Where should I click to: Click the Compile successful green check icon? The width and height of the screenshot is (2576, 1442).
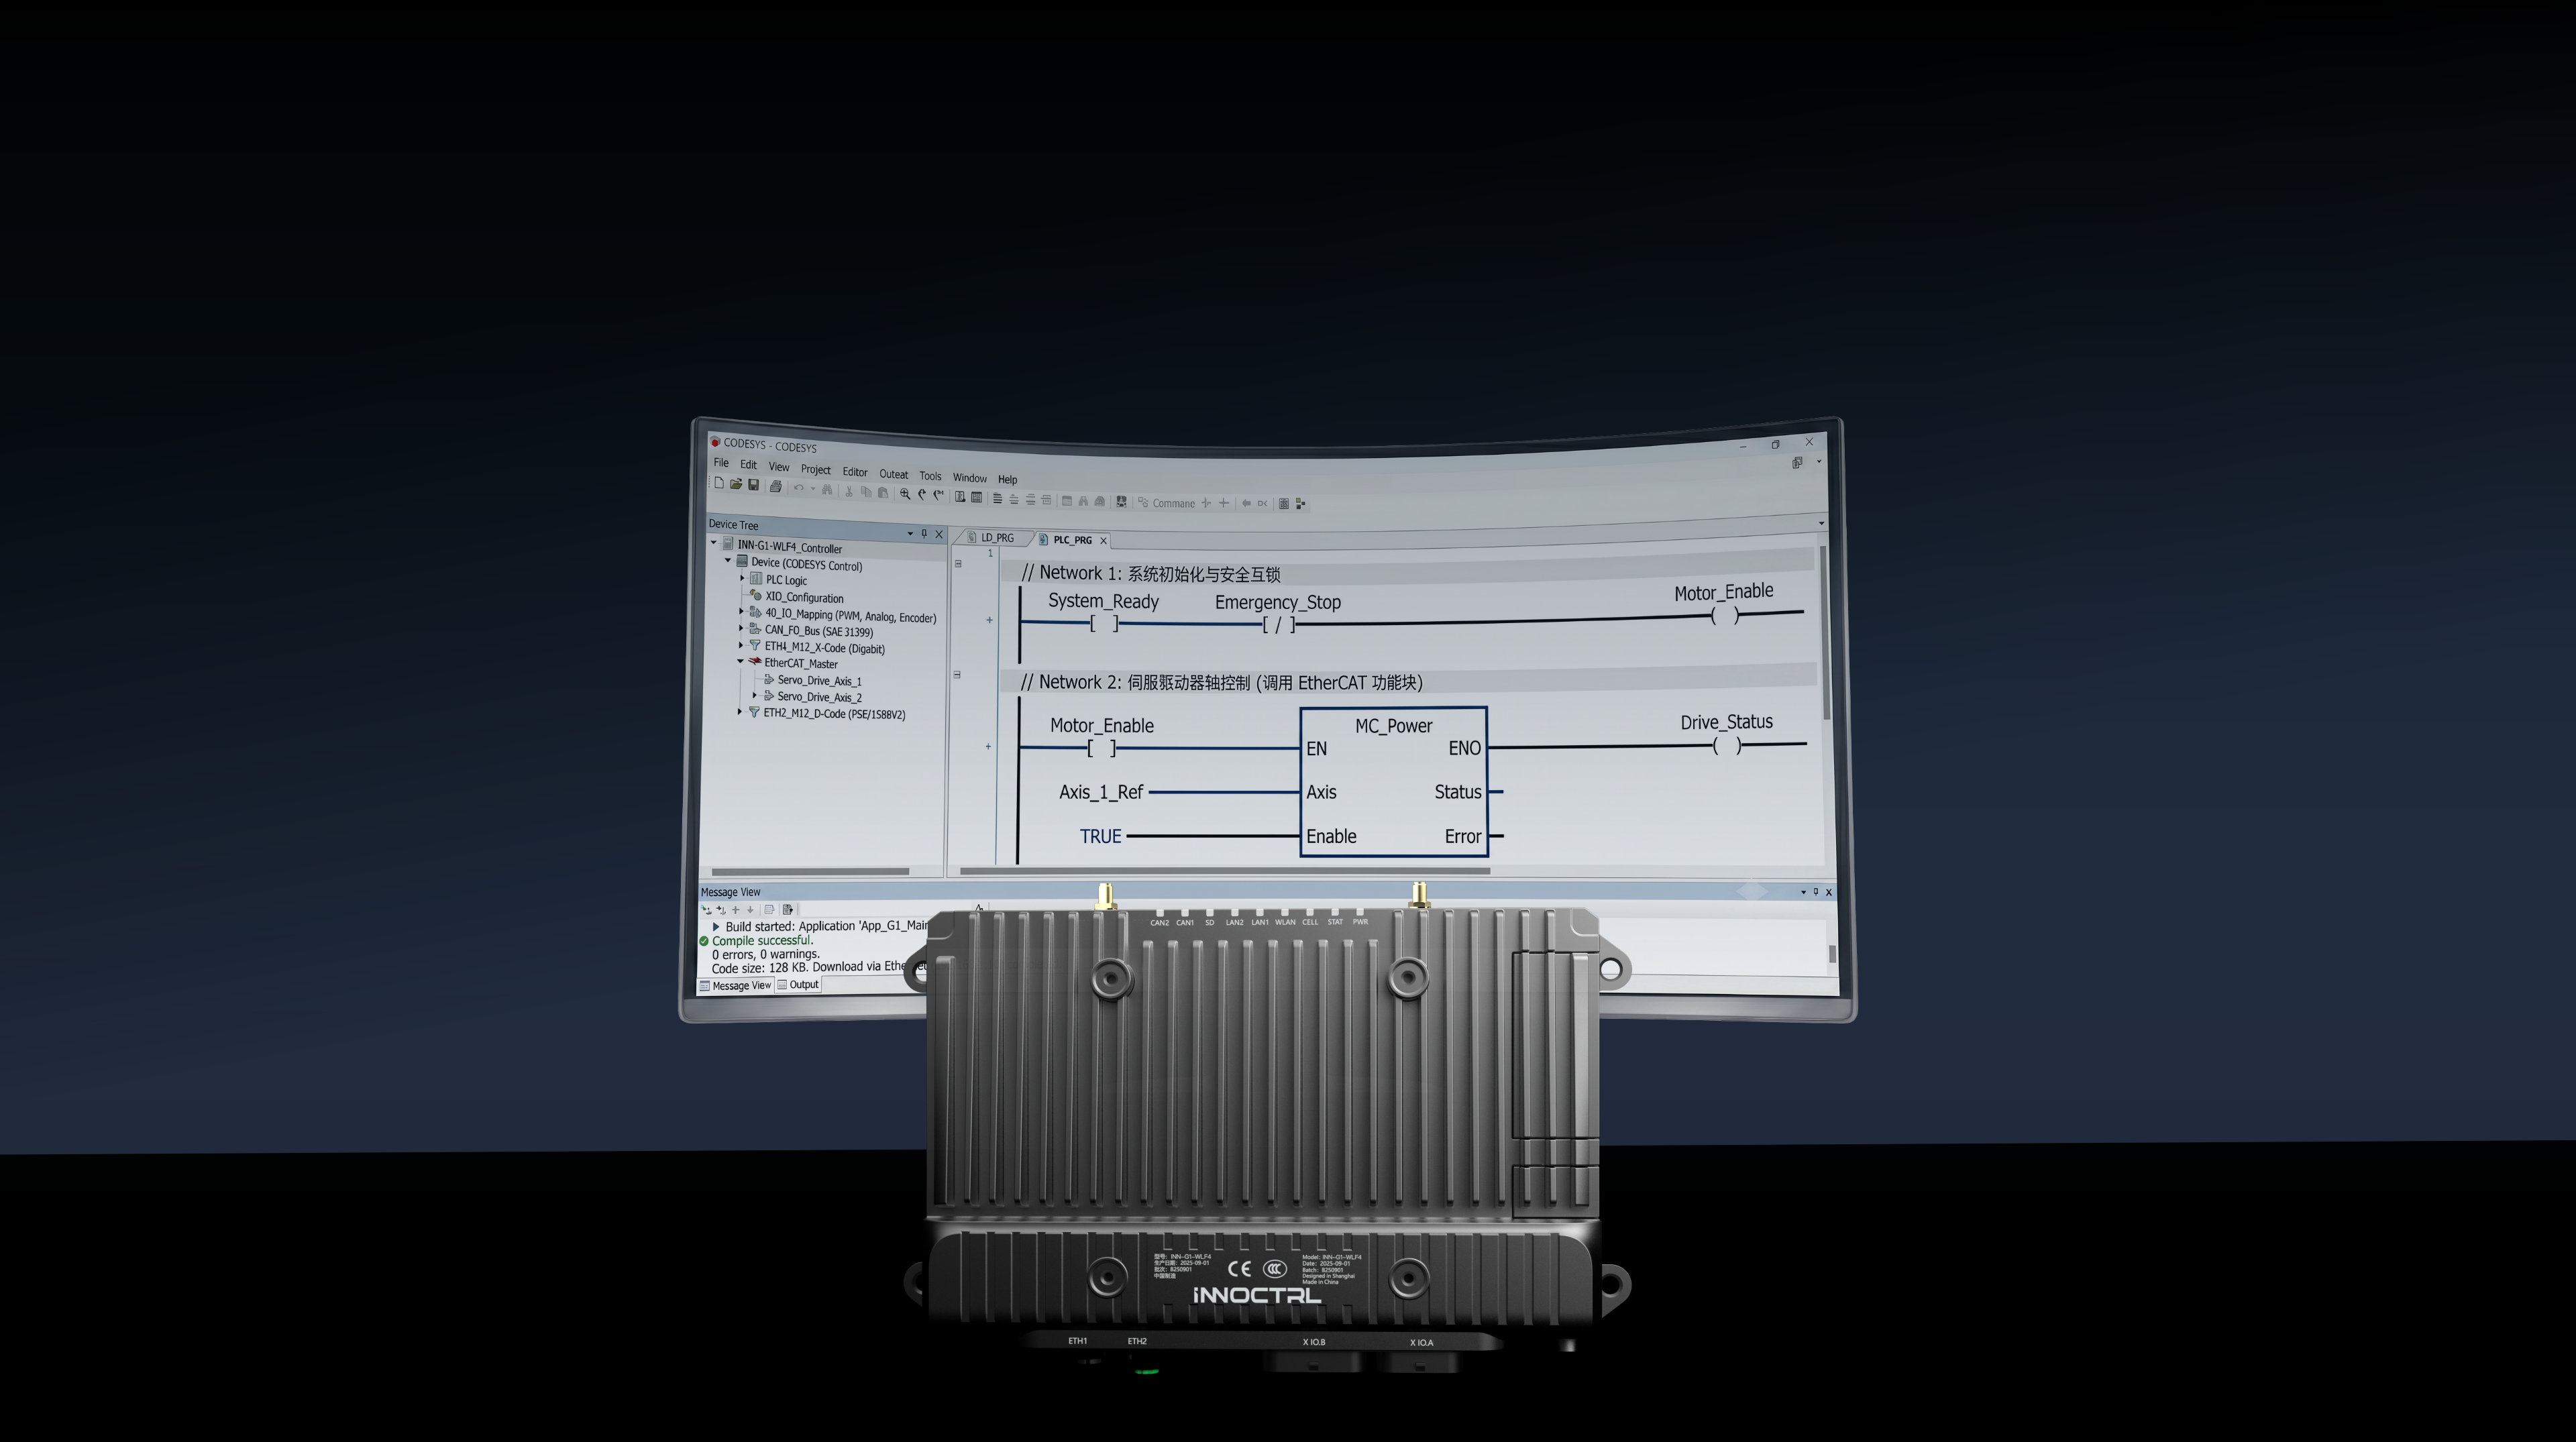tap(704, 941)
